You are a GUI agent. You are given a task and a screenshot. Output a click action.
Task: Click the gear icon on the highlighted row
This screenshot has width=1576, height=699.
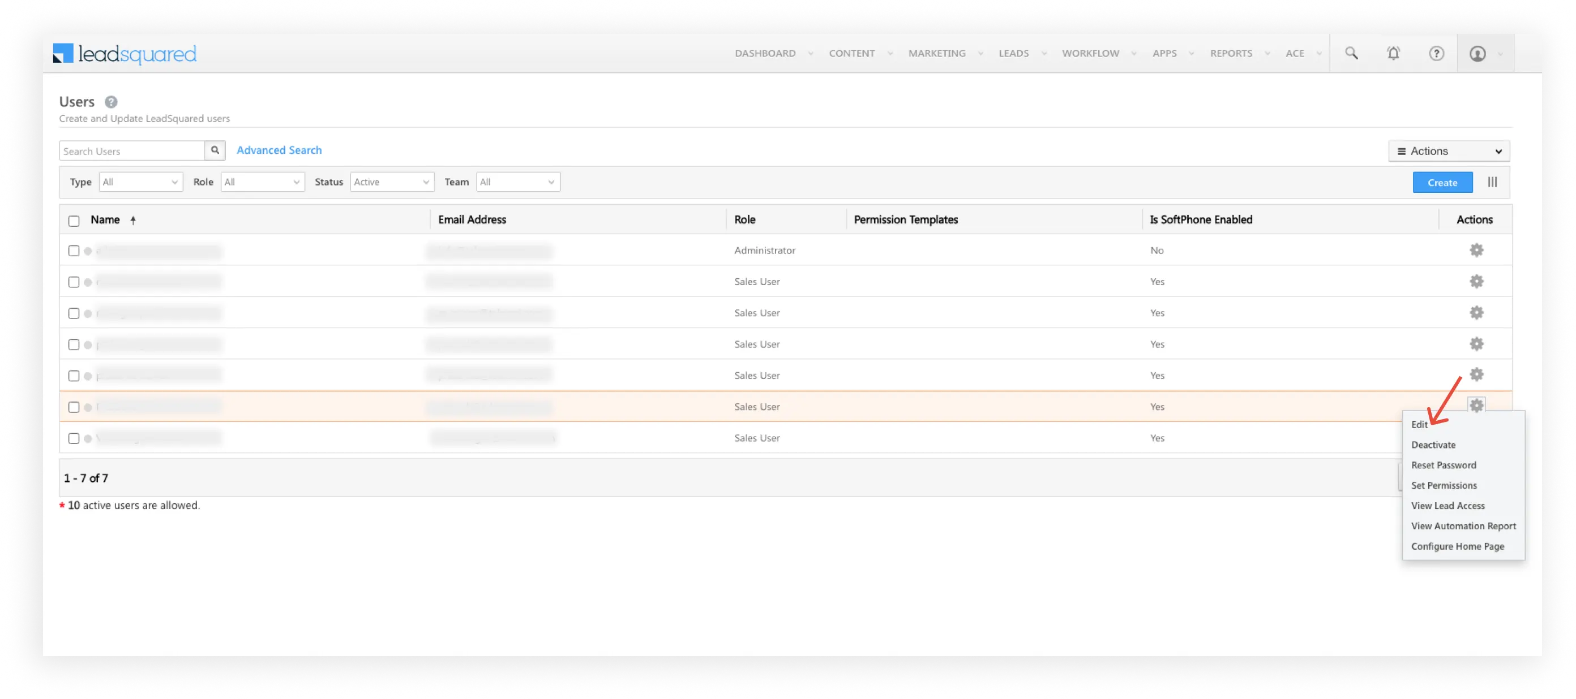click(1476, 405)
